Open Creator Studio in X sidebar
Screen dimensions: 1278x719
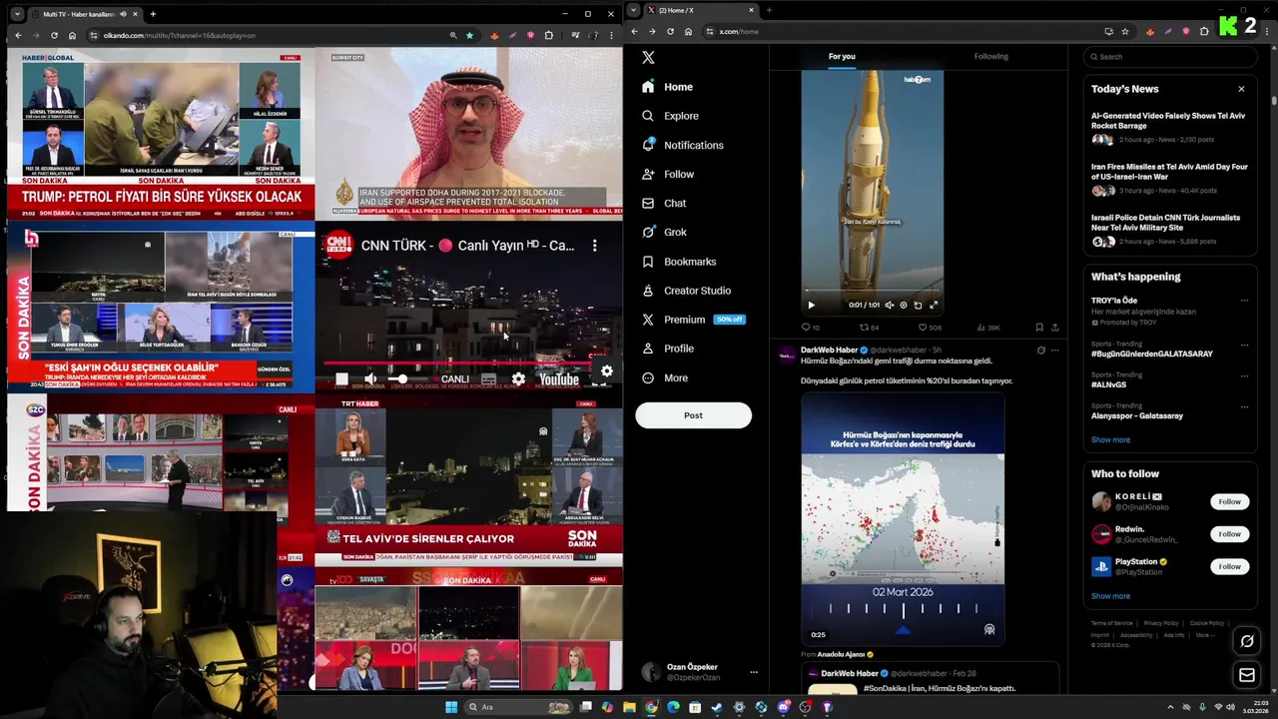(x=686, y=291)
